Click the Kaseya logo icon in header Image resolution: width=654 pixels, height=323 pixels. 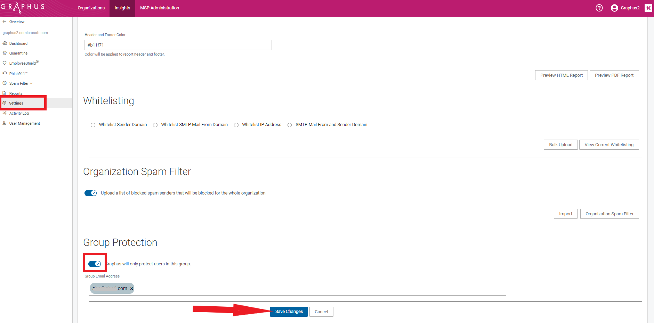(x=648, y=8)
